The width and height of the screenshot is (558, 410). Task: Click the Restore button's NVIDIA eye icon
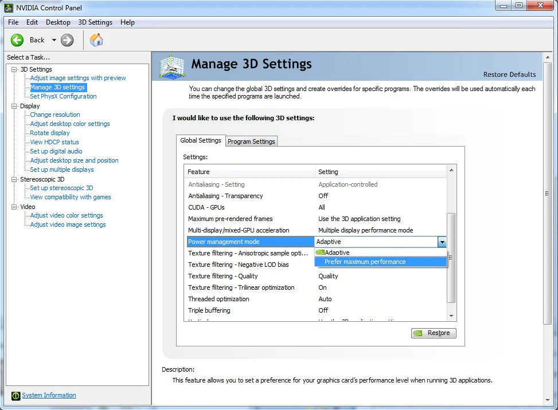point(418,333)
